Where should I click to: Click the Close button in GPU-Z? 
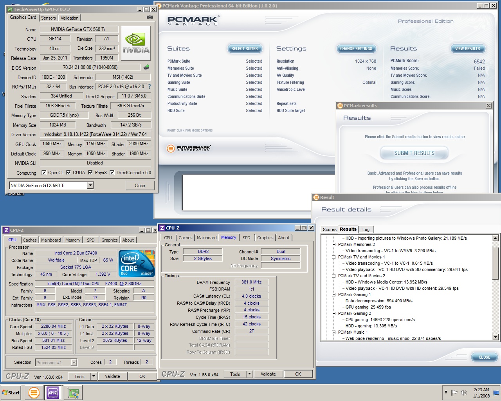coord(140,186)
